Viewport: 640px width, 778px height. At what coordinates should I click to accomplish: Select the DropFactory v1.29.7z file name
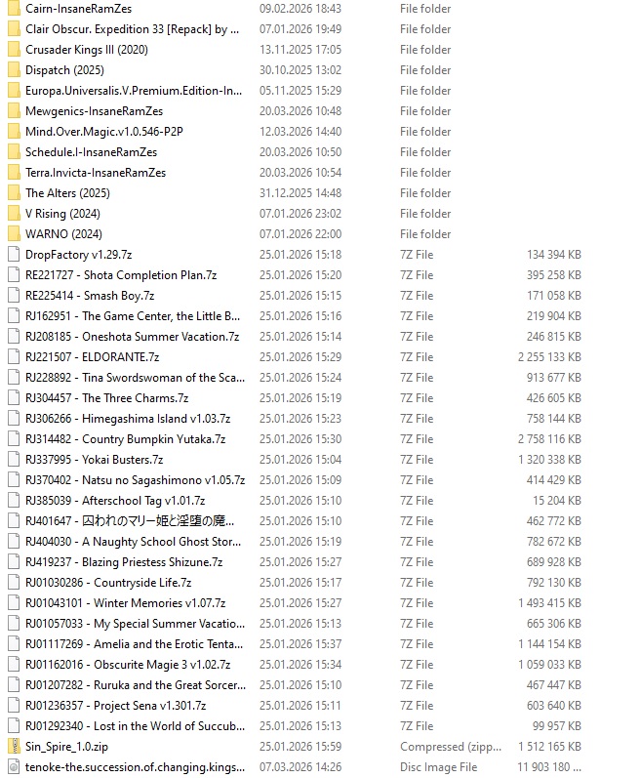79,255
